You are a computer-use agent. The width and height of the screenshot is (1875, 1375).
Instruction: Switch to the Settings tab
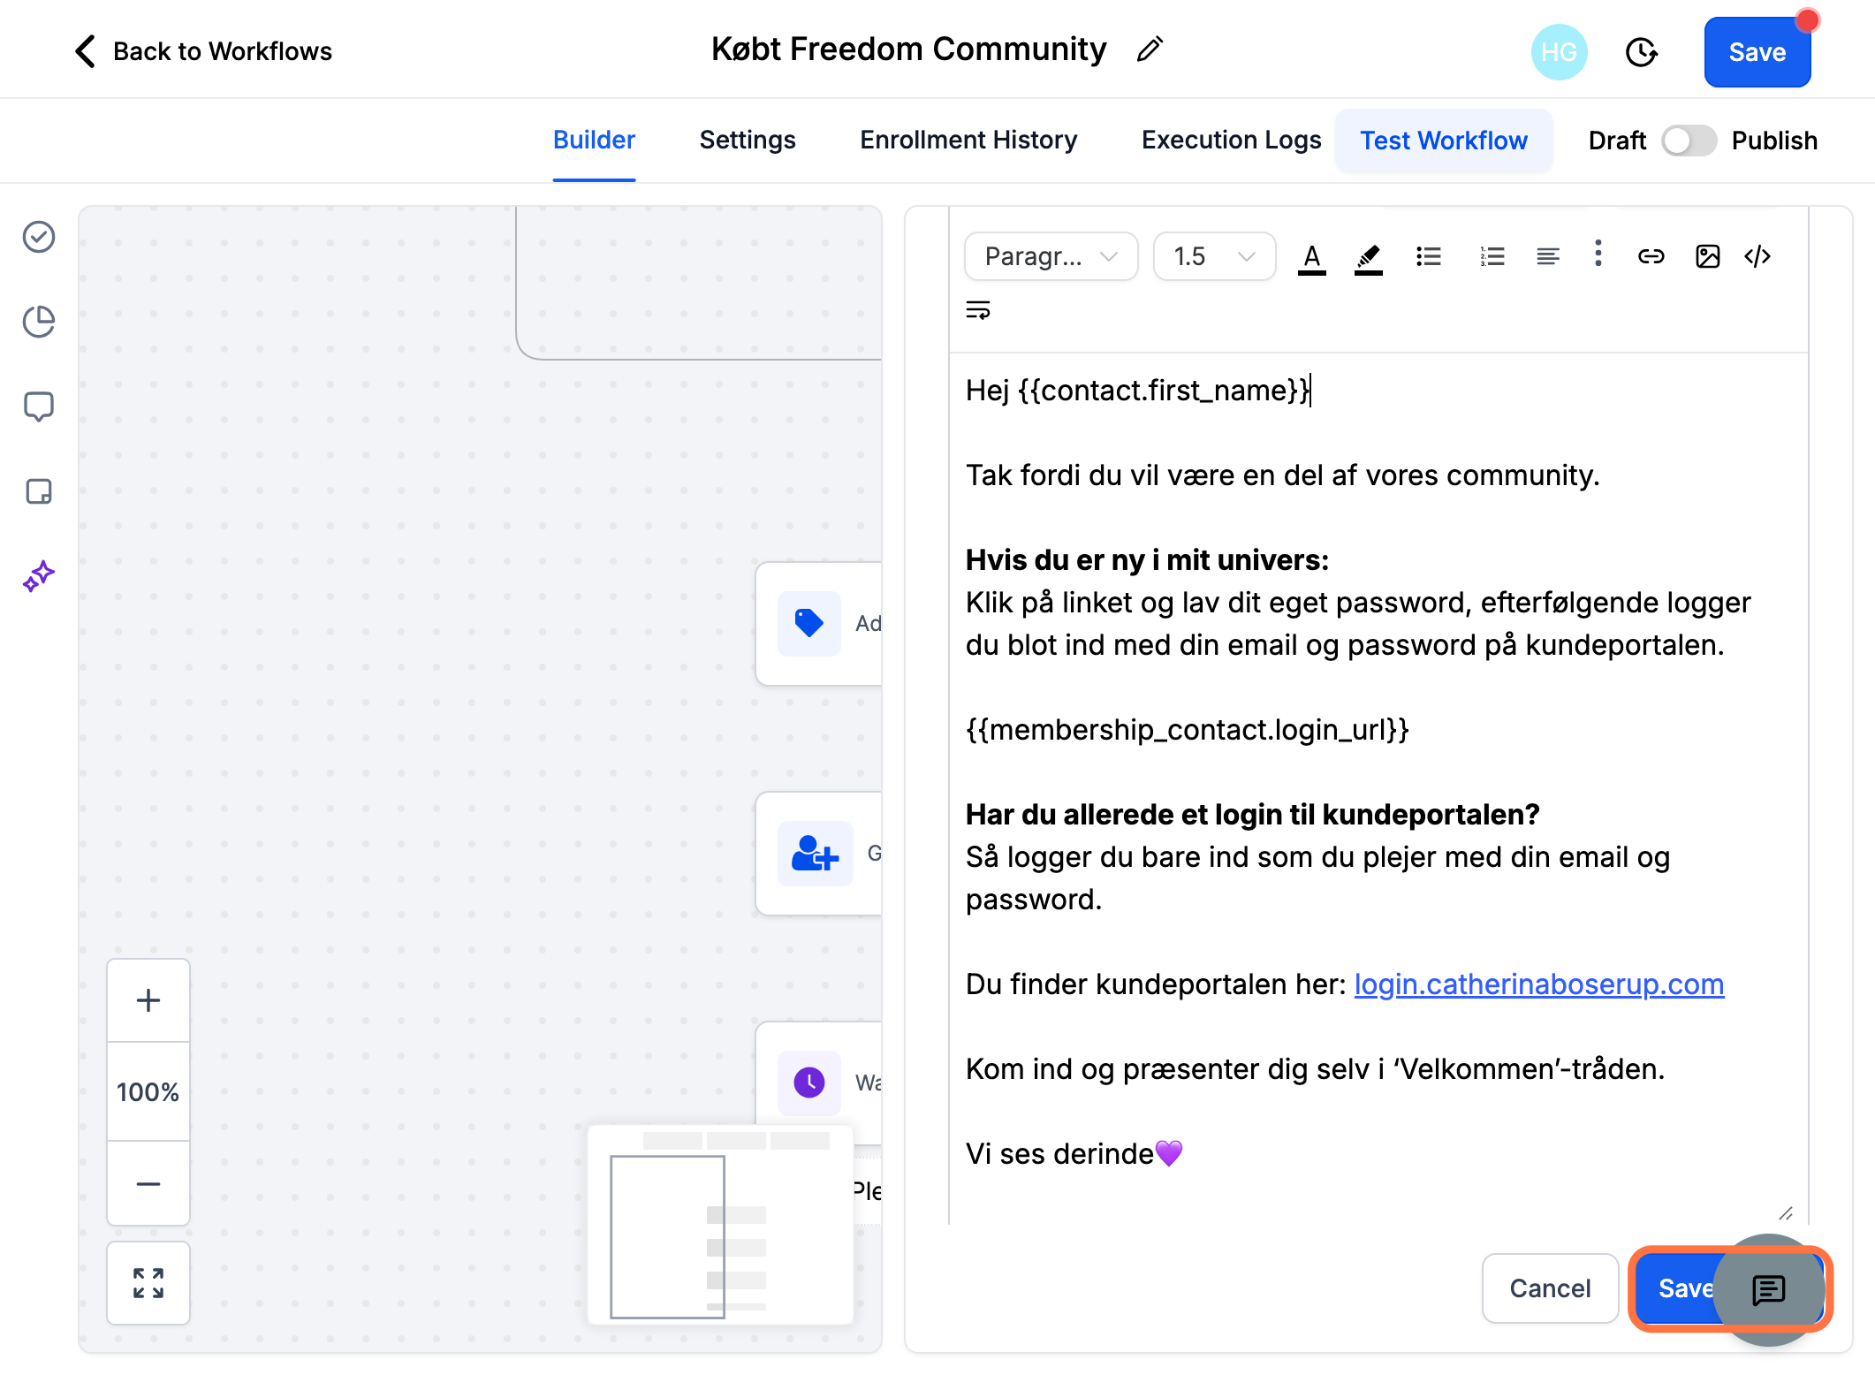[748, 140]
